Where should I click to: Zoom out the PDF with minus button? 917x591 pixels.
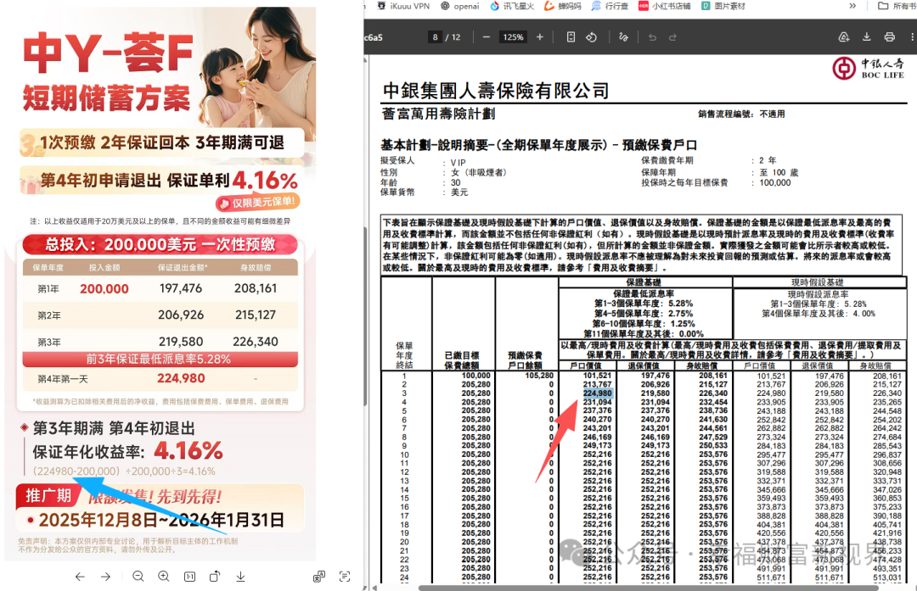point(487,37)
